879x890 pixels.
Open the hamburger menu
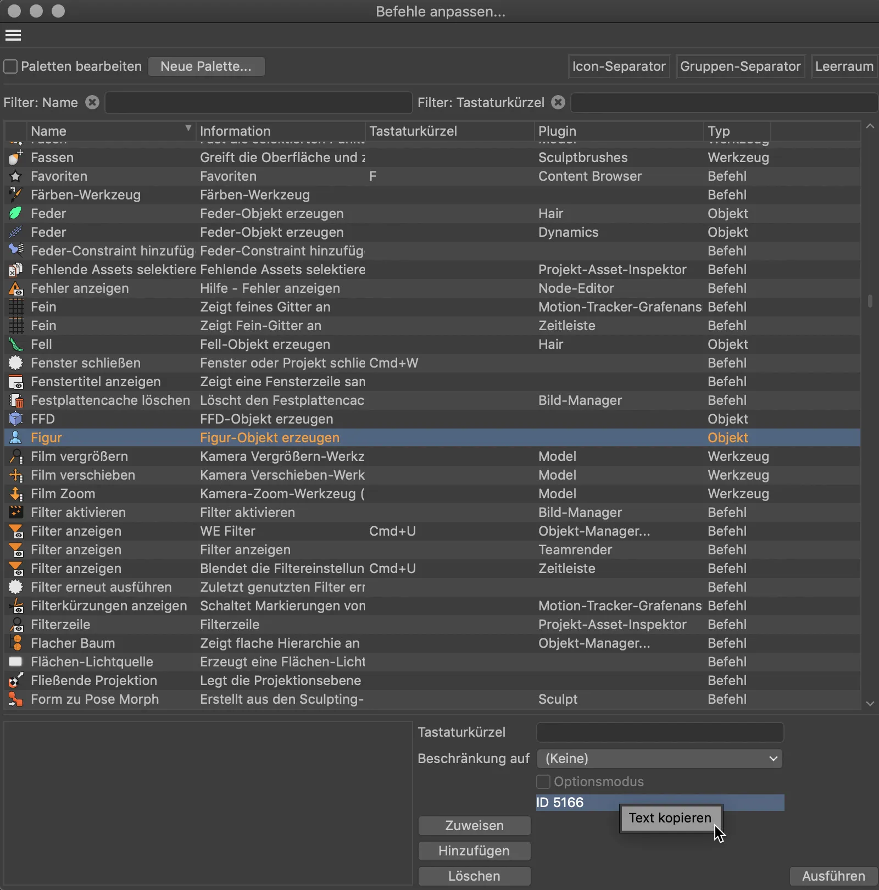(13, 35)
